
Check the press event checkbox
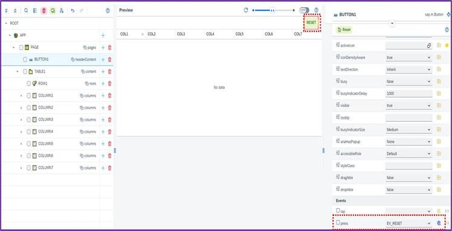[338, 223]
